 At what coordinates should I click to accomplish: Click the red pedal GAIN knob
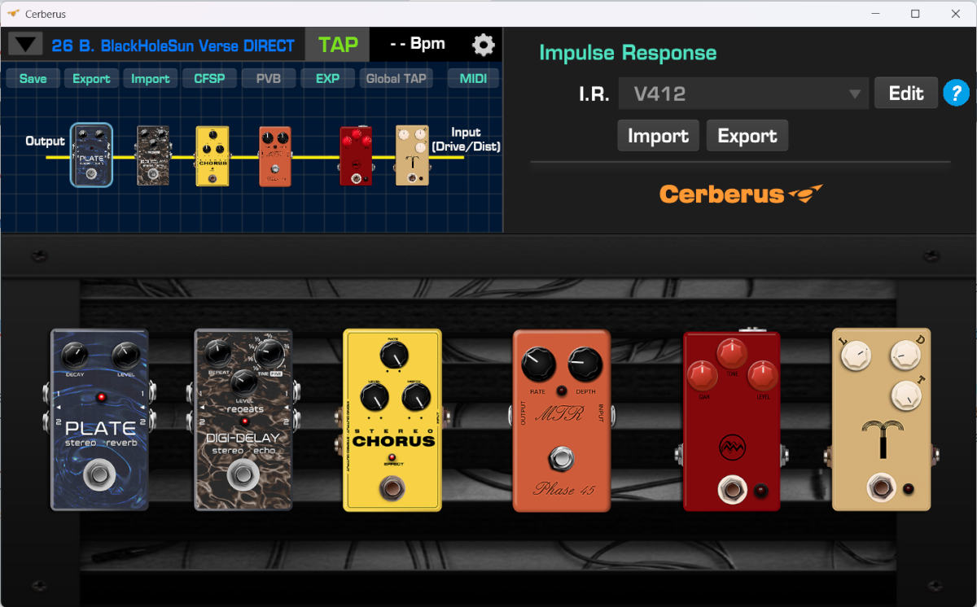tap(703, 376)
